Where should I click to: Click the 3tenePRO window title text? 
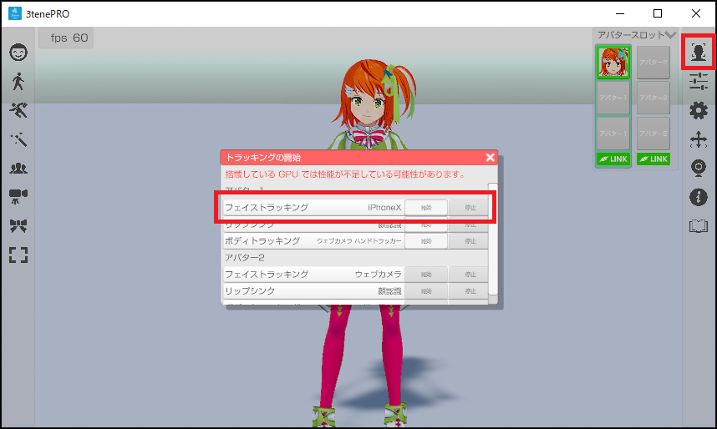pos(48,13)
